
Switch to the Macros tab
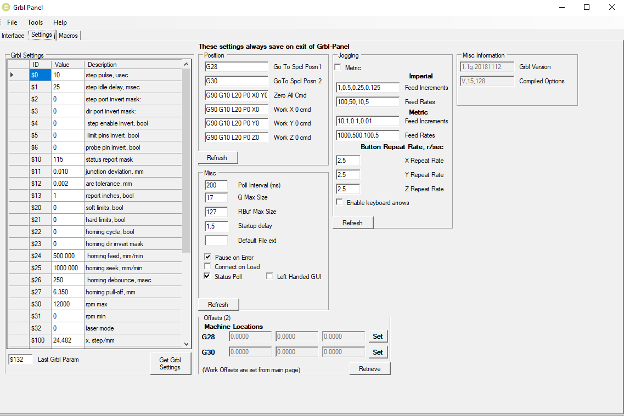[68, 35]
